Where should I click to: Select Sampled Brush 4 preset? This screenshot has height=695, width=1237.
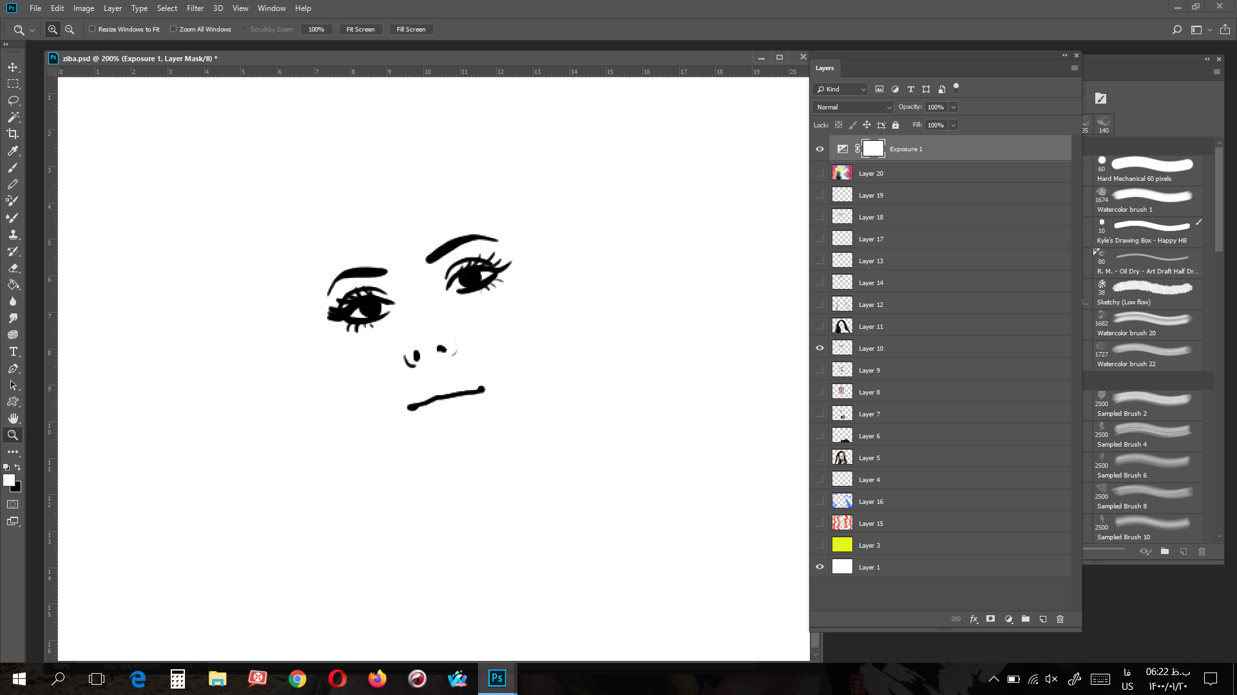click(1147, 436)
